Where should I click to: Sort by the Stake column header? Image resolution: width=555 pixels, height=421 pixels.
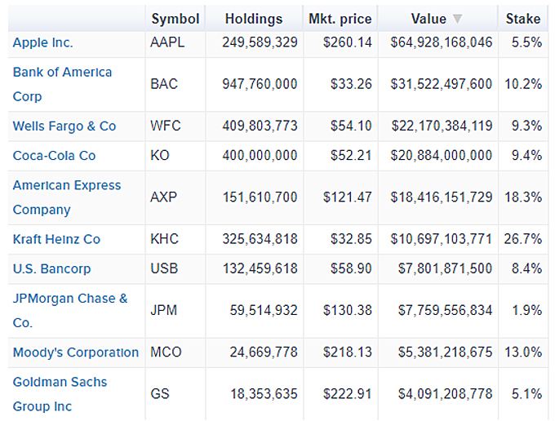click(x=523, y=19)
